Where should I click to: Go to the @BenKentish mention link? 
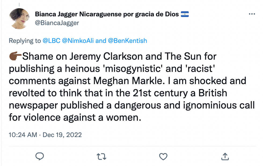click(127, 41)
